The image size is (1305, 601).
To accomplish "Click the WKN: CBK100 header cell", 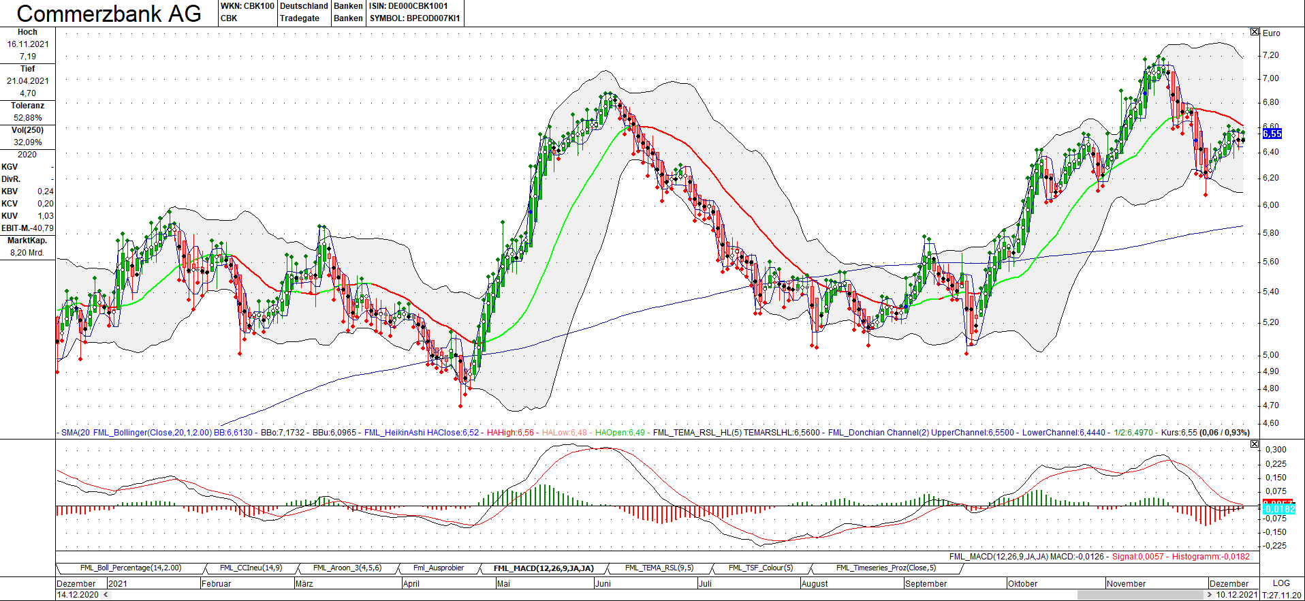I will 247,6.
